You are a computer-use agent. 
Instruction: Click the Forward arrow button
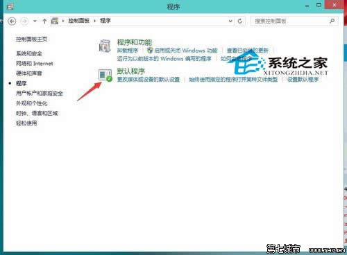coord(24,21)
